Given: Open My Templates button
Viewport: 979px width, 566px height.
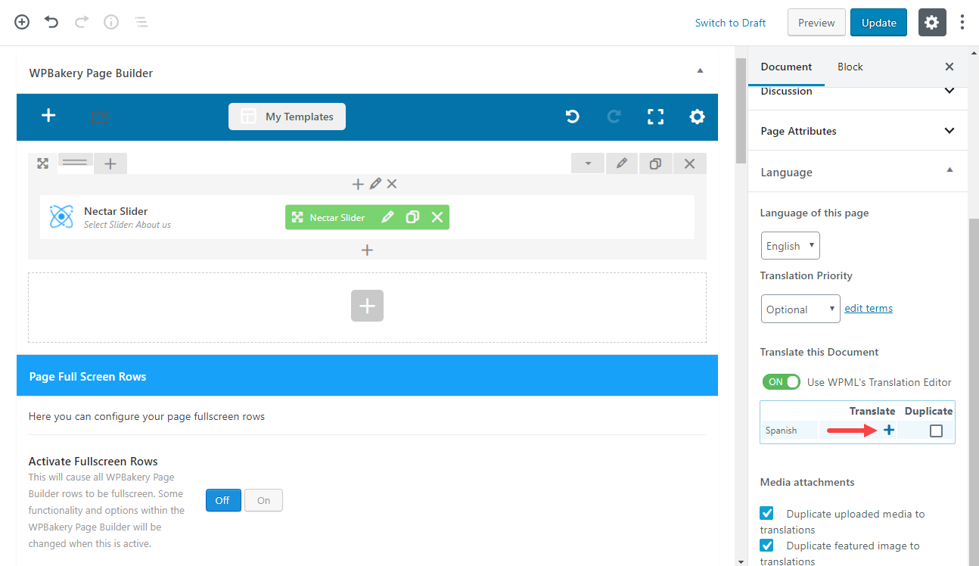Looking at the screenshot, I should [287, 117].
